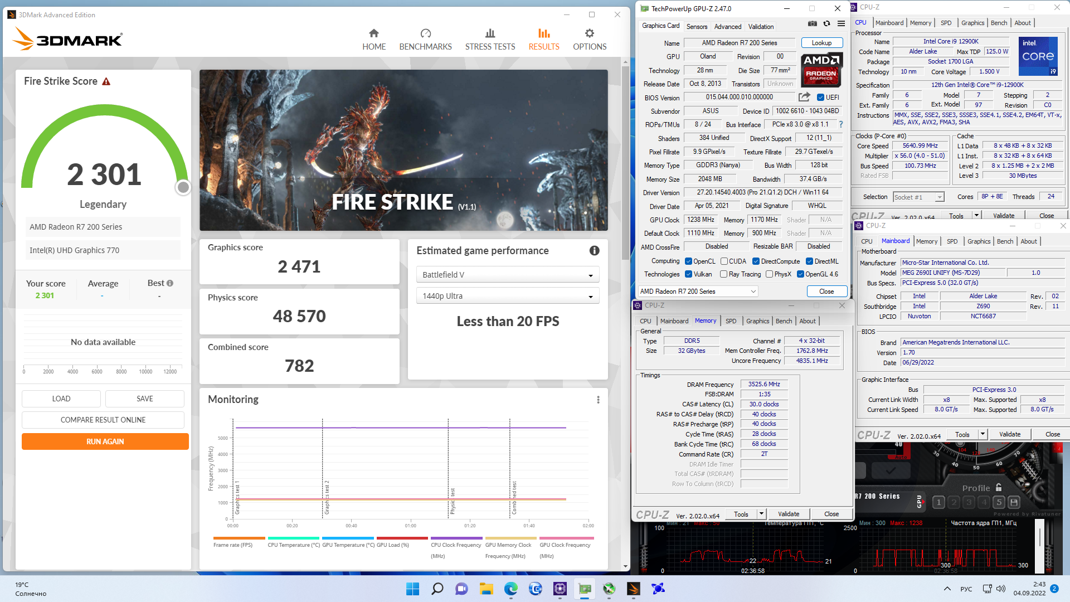The image size is (1070, 602).
Task: Select Afterburner profile slot 5
Action: (x=999, y=502)
